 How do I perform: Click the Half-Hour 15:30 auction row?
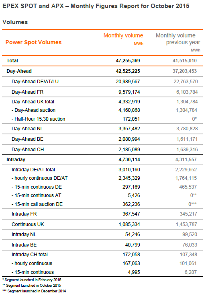coord(102,119)
